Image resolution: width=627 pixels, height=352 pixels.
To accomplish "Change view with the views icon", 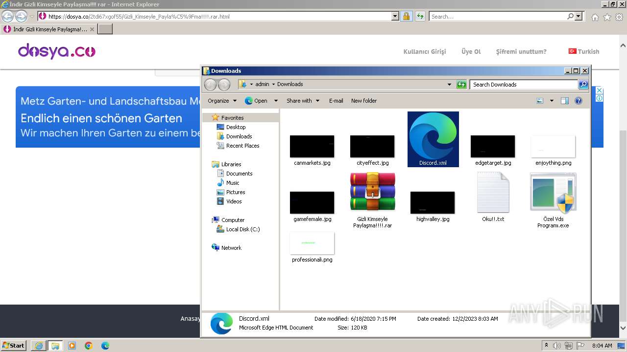I will (540, 101).
